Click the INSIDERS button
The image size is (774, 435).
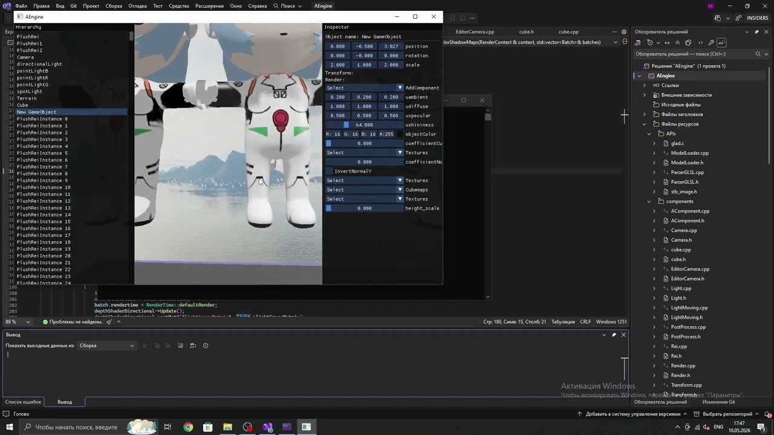tap(757, 18)
